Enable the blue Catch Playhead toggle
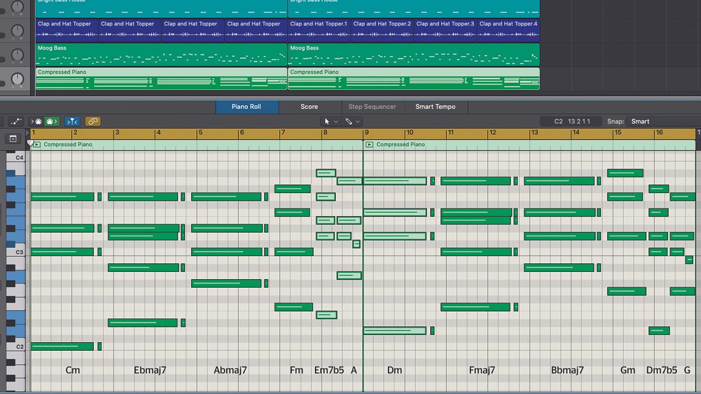Viewport: 701px width, 394px height. pos(72,121)
